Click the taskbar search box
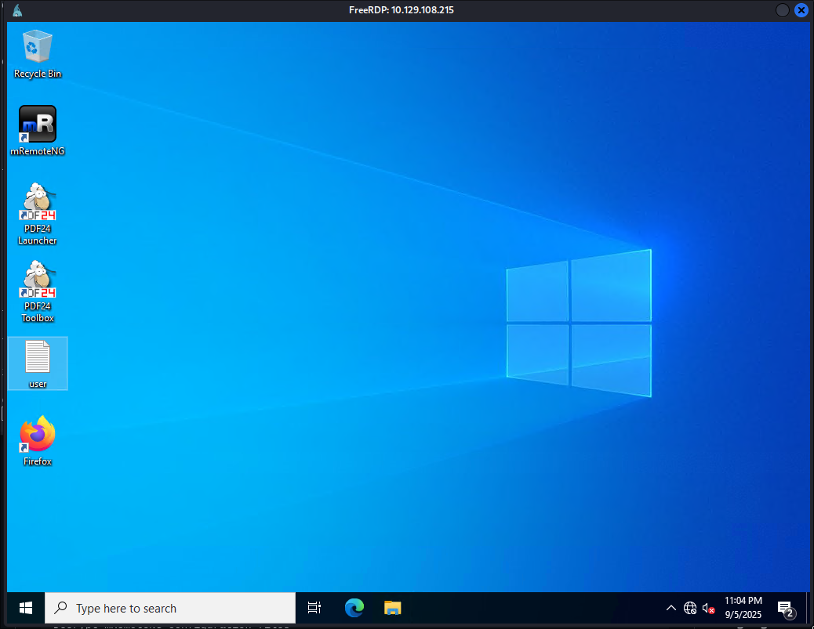 click(x=170, y=608)
